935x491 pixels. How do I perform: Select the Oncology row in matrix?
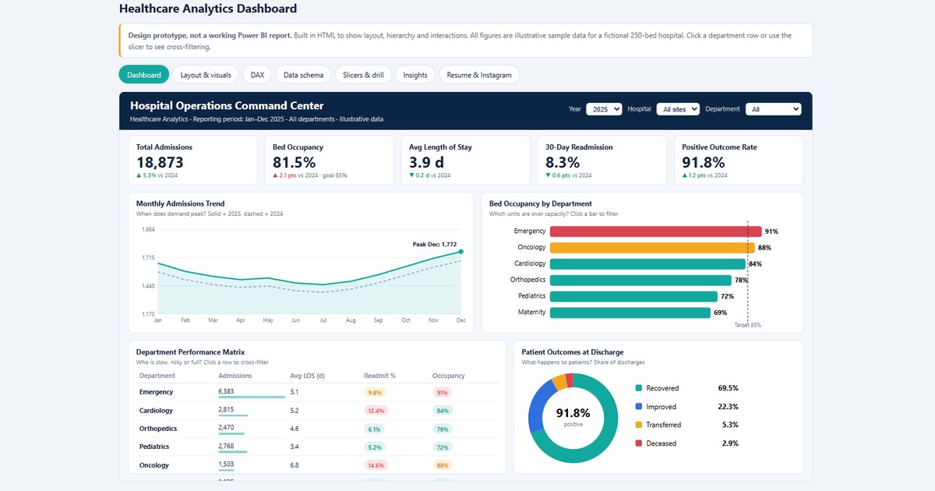click(318, 465)
